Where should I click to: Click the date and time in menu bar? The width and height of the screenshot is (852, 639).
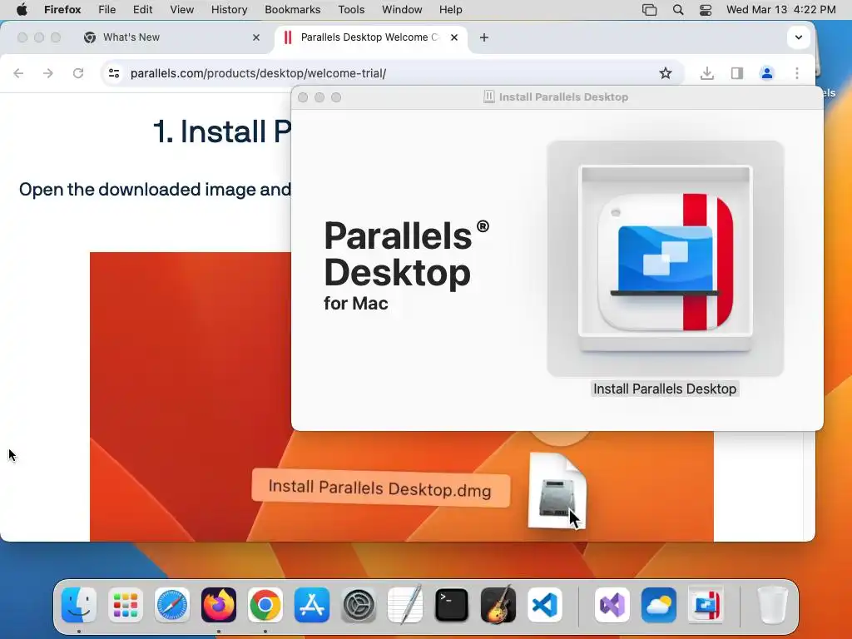tap(780, 9)
